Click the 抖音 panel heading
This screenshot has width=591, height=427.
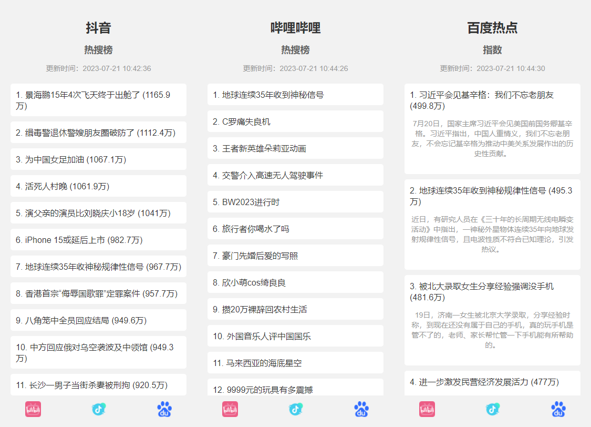point(98,28)
